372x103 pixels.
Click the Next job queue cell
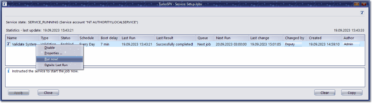click(x=204, y=44)
